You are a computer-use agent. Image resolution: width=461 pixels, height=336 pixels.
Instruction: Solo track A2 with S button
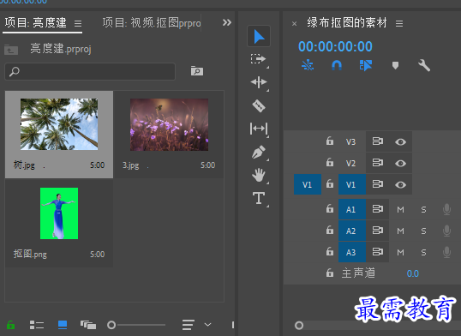[x=423, y=231]
